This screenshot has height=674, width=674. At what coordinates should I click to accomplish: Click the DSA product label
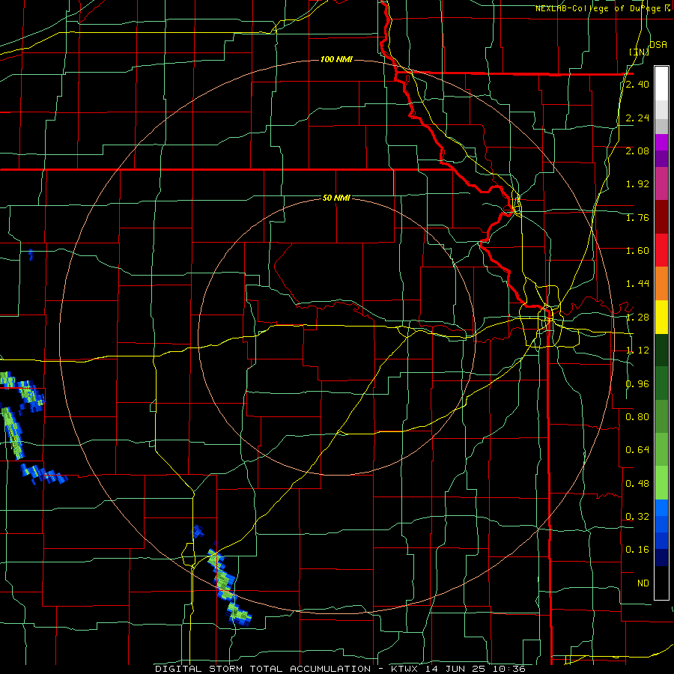click(x=658, y=44)
